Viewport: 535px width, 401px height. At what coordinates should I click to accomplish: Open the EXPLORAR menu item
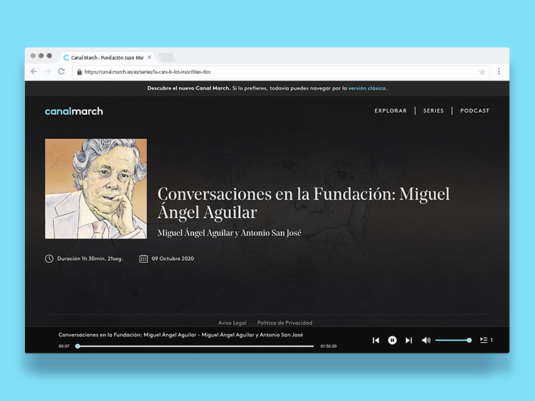(x=390, y=111)
